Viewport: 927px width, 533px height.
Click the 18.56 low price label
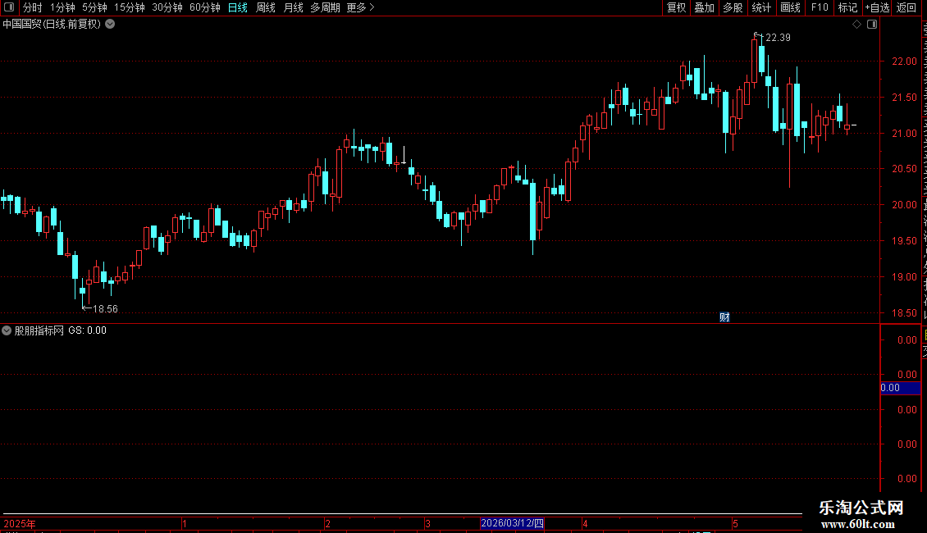105,309
